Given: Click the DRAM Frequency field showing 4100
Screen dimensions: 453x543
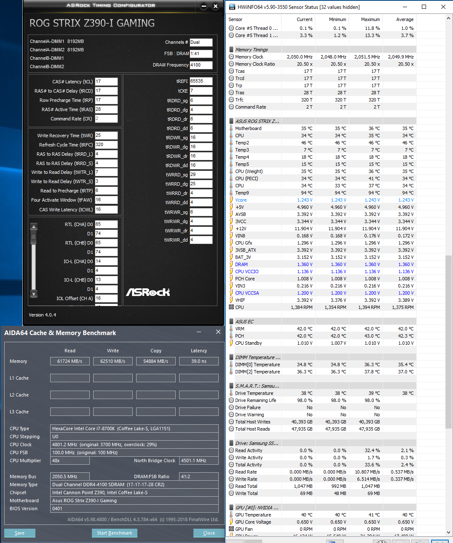Looking at the screenshot, I should (x=201, y=65).
